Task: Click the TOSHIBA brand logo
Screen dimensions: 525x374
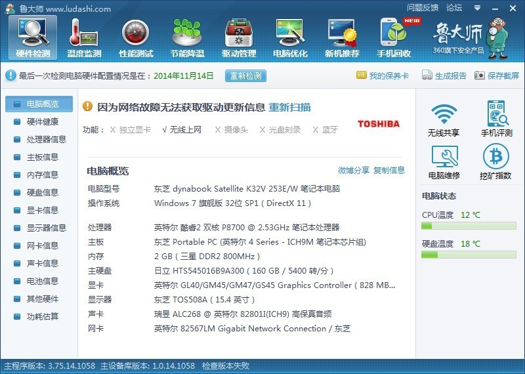Action: 379,124
